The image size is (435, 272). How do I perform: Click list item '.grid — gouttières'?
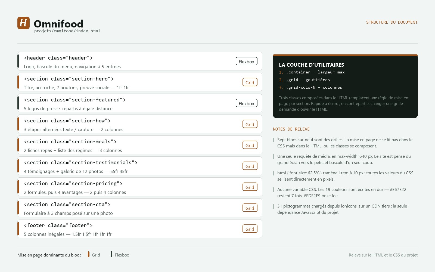pyautogui.click(x=304, y=80)
